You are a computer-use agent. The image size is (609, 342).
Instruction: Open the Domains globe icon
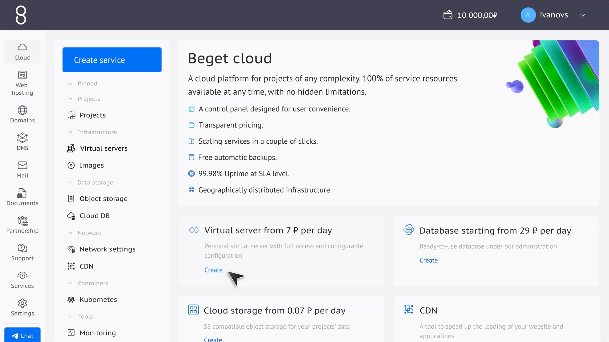(22, 110)
